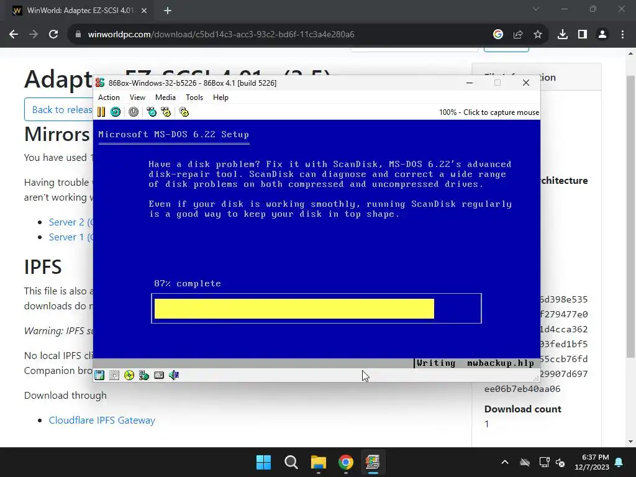Reload the Chrome page
The image size is (636, 477).
[x=53, y=35]
